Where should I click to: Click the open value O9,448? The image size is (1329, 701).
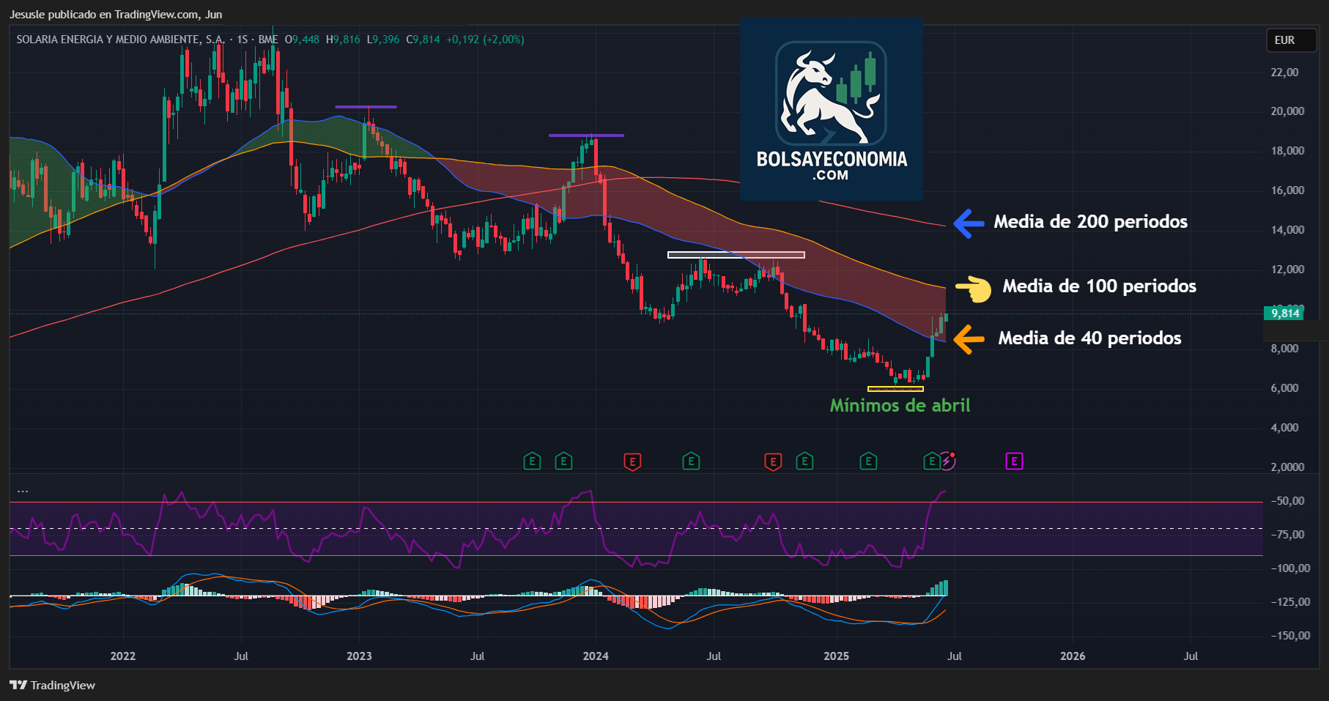coord(303,40)
